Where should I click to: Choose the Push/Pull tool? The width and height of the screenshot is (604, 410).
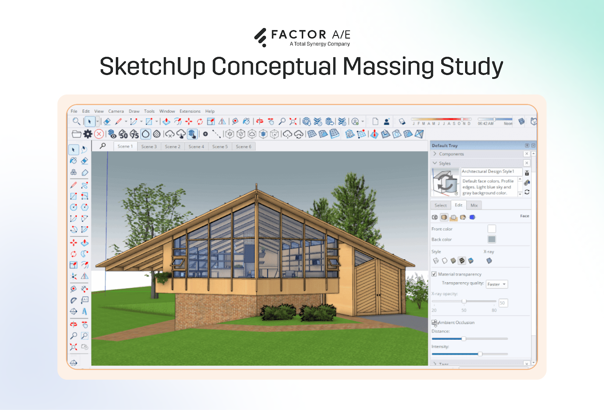click(166, 122)
